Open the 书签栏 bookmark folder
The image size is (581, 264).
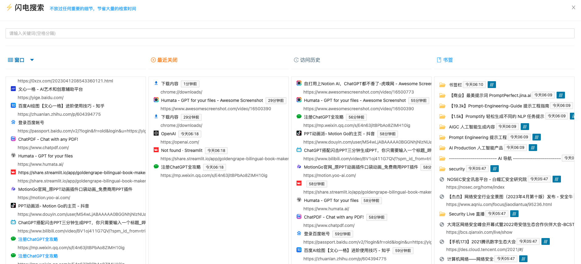[x=455, y=85]
